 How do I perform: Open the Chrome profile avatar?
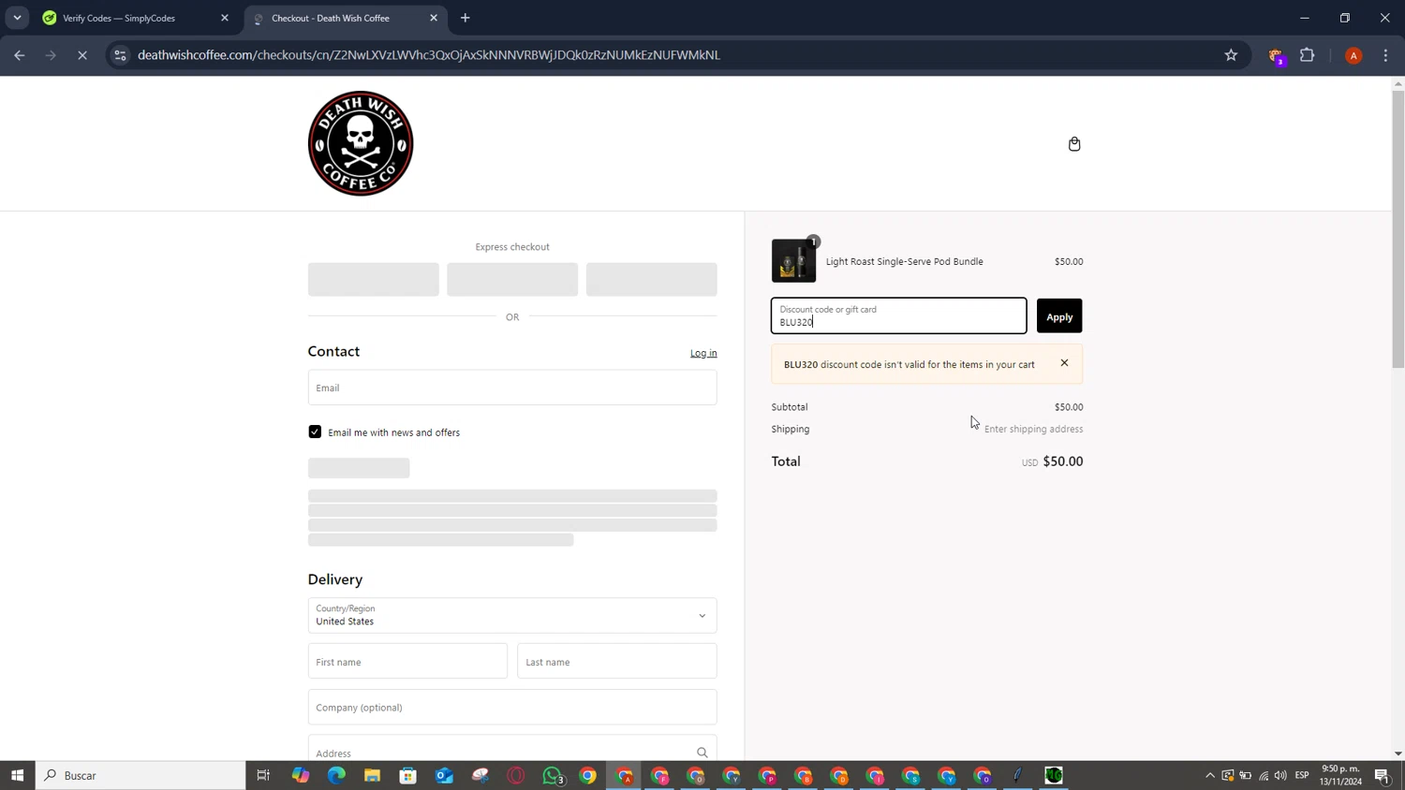click(1353, 55)
